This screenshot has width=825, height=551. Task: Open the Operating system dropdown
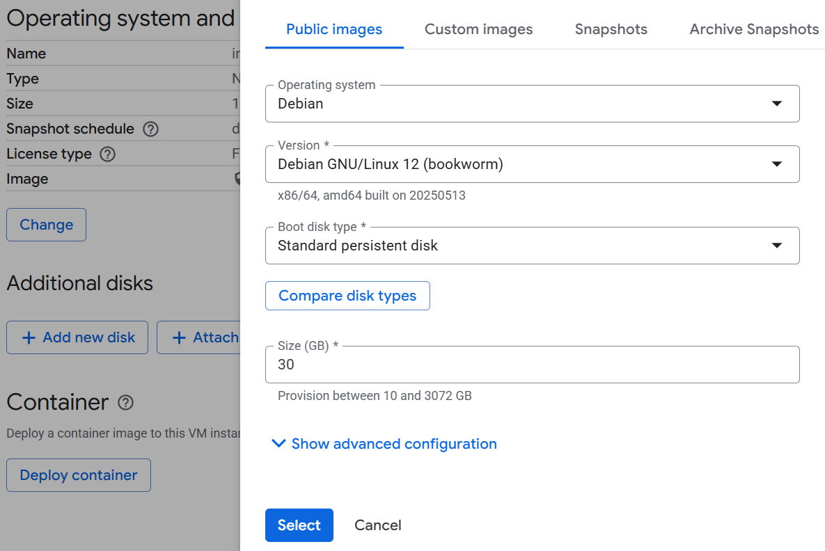tap(532, 104)
